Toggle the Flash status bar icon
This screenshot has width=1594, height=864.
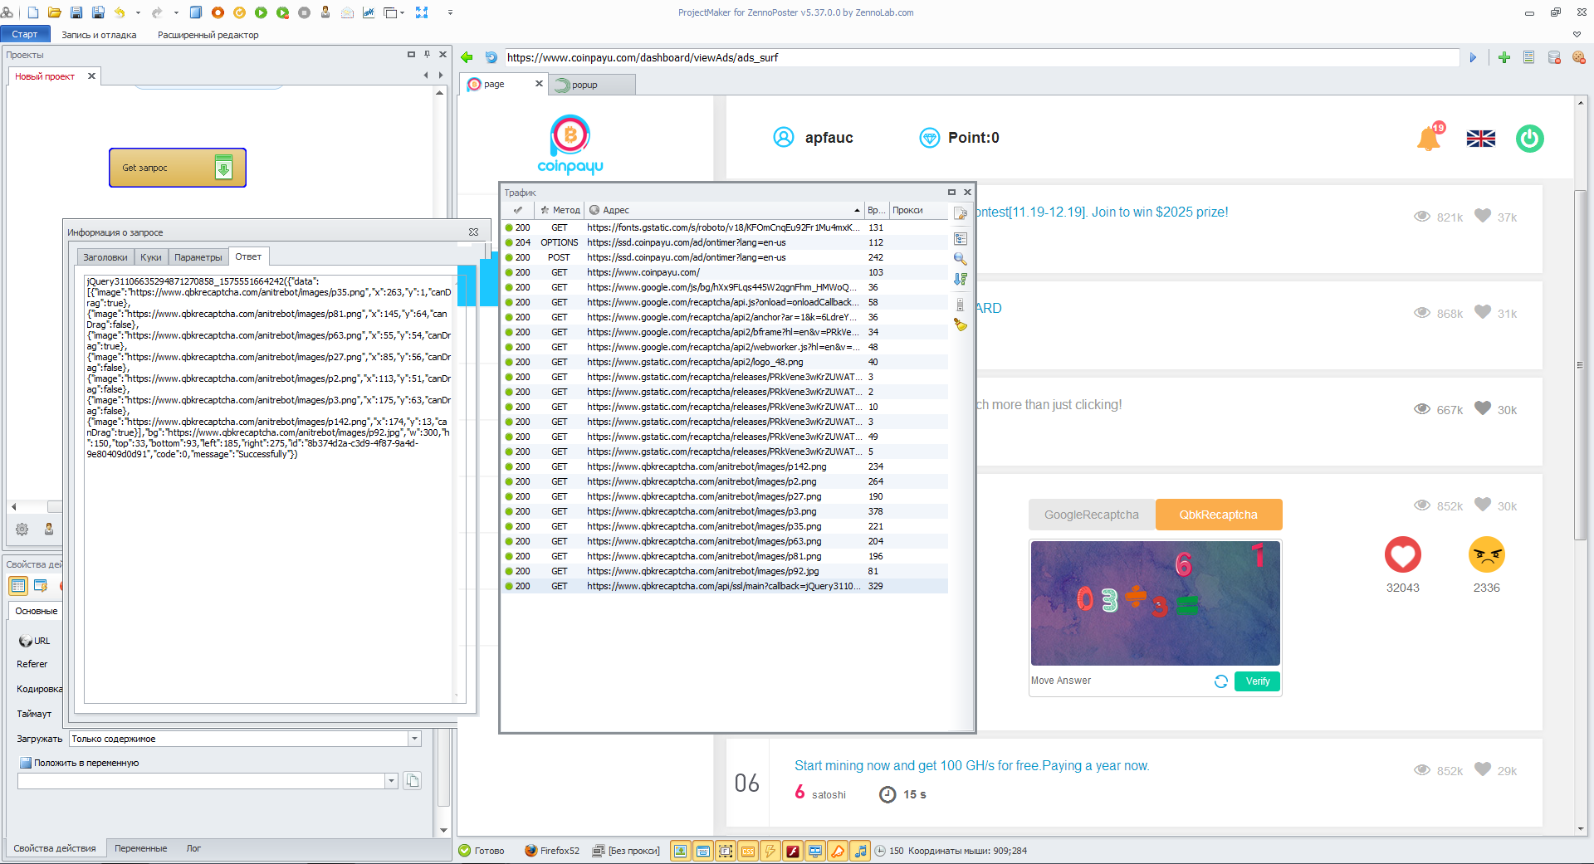(x=793, y=851)
